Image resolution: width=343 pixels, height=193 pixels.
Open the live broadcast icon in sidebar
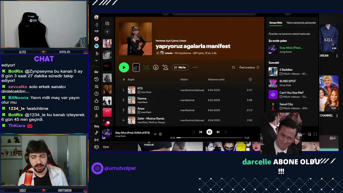click(x=96, y=140)
